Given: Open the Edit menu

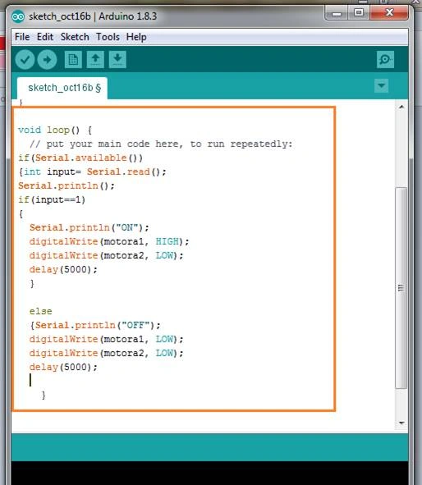Looking at the screenshot, I should [45, 37].
